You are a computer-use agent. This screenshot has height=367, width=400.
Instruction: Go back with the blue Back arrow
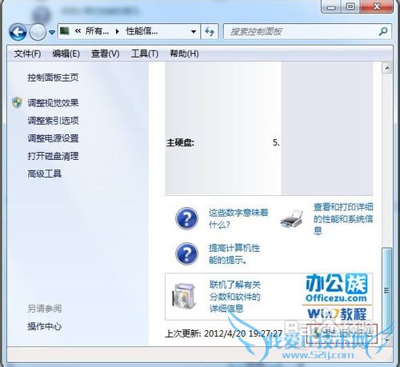pos(18,32)
